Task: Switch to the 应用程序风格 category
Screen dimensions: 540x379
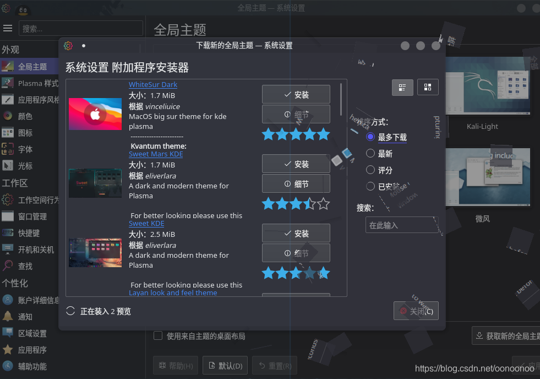Action: pos(33,99)
